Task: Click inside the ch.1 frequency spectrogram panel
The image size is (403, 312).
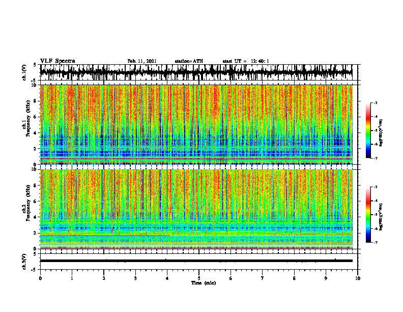Action: [196, 124]
